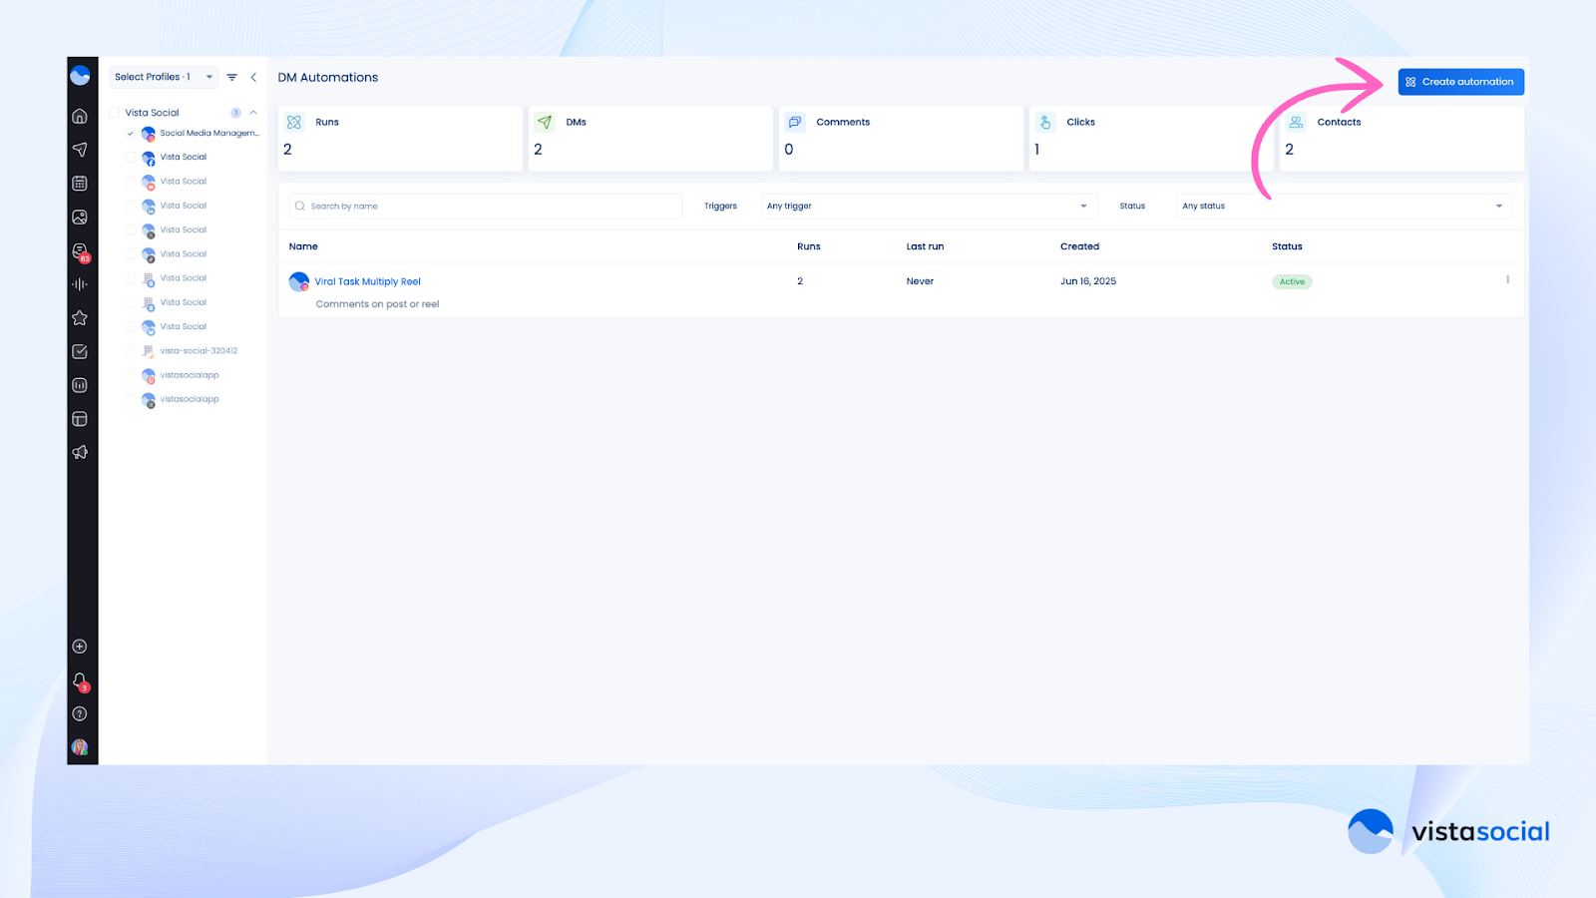The image size is (1596, 898).
Task: Click the Name column header
Action: coord(303,246)
